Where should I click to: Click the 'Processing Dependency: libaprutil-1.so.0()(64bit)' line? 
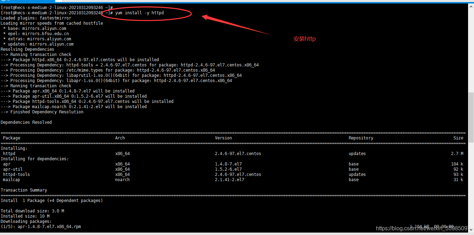pos(121,75)
